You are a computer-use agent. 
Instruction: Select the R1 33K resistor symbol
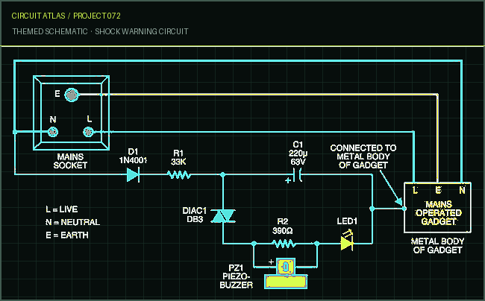point(179,175)
